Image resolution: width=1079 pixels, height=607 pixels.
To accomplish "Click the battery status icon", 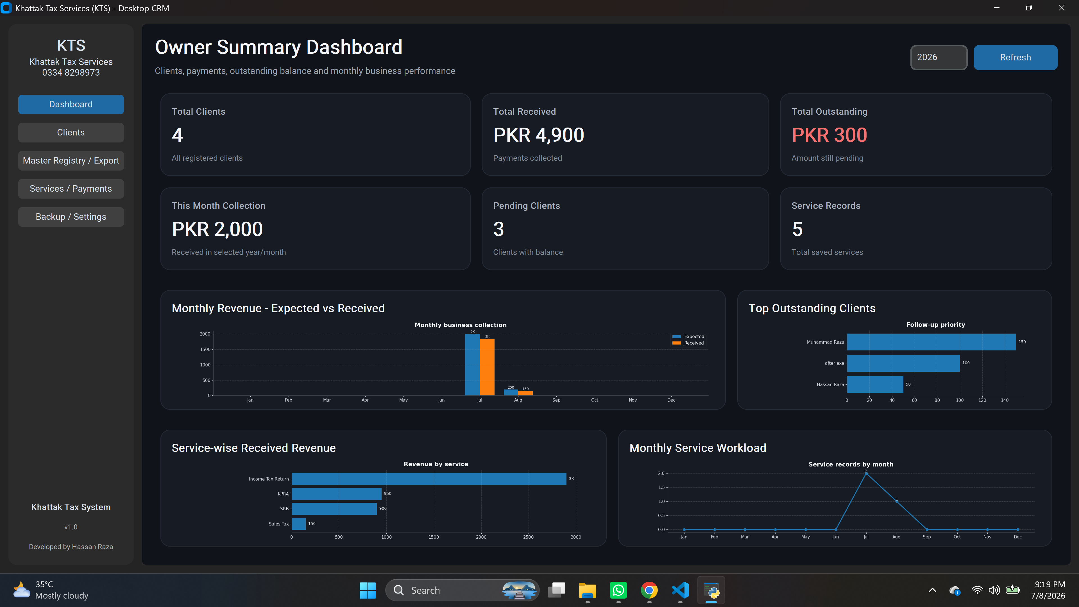I will tap(1012, 590).
